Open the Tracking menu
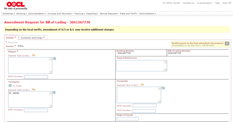Image resolution: width=233 pixels, height=122 pixels. [79, 13]
